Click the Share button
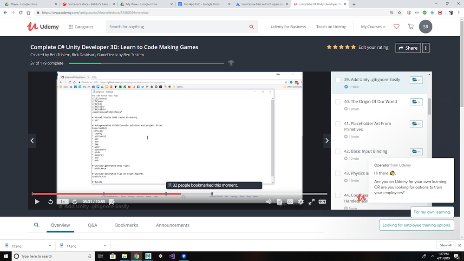Screen dimensions: 464x261 click(x=408, y=48)
